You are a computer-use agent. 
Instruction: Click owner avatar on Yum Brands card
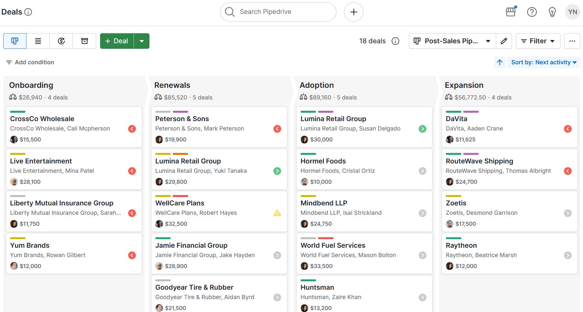click(14, 266)
